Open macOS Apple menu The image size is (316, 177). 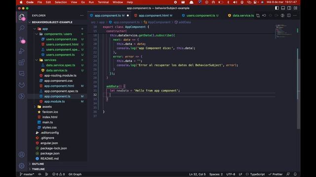[21, 2]
